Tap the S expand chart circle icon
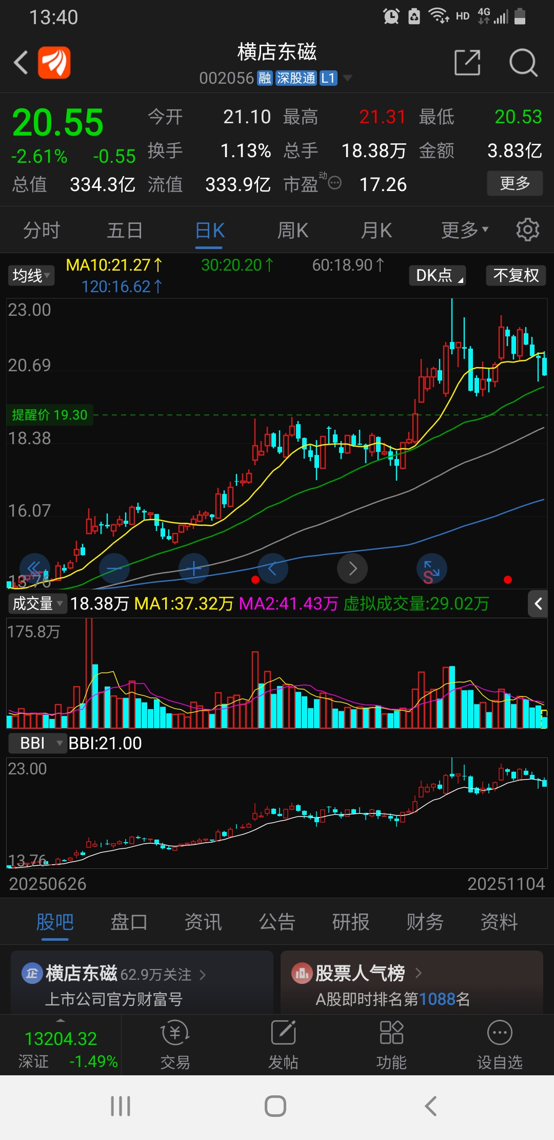The height and width of the screenshot is (1140, 554). pos(432,568)
